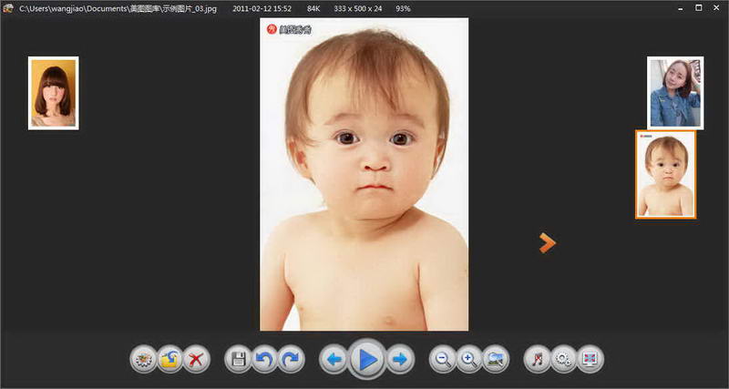Rotate the image clockwise
729x389 pixels.
pyautogui.click(x=291, y=359)
